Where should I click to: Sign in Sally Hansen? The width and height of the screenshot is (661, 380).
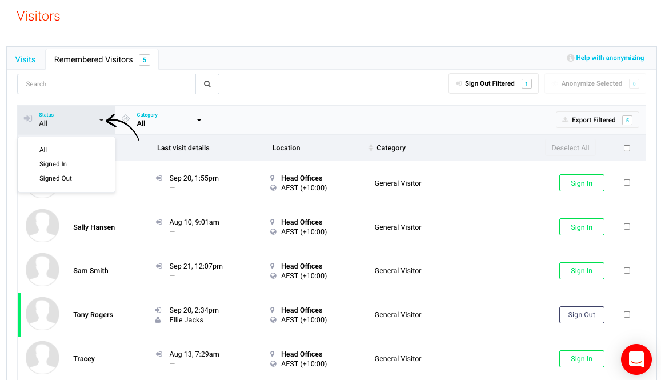(582, 227)
